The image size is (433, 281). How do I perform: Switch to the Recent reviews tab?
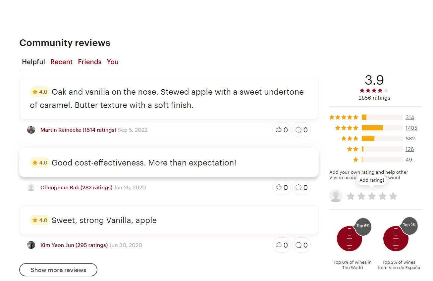pos(61,62)
